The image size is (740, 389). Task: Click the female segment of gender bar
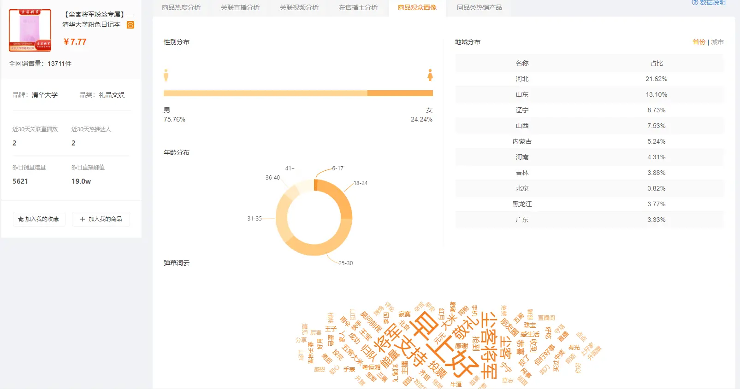pyautogui.click(x=400, y=93)
